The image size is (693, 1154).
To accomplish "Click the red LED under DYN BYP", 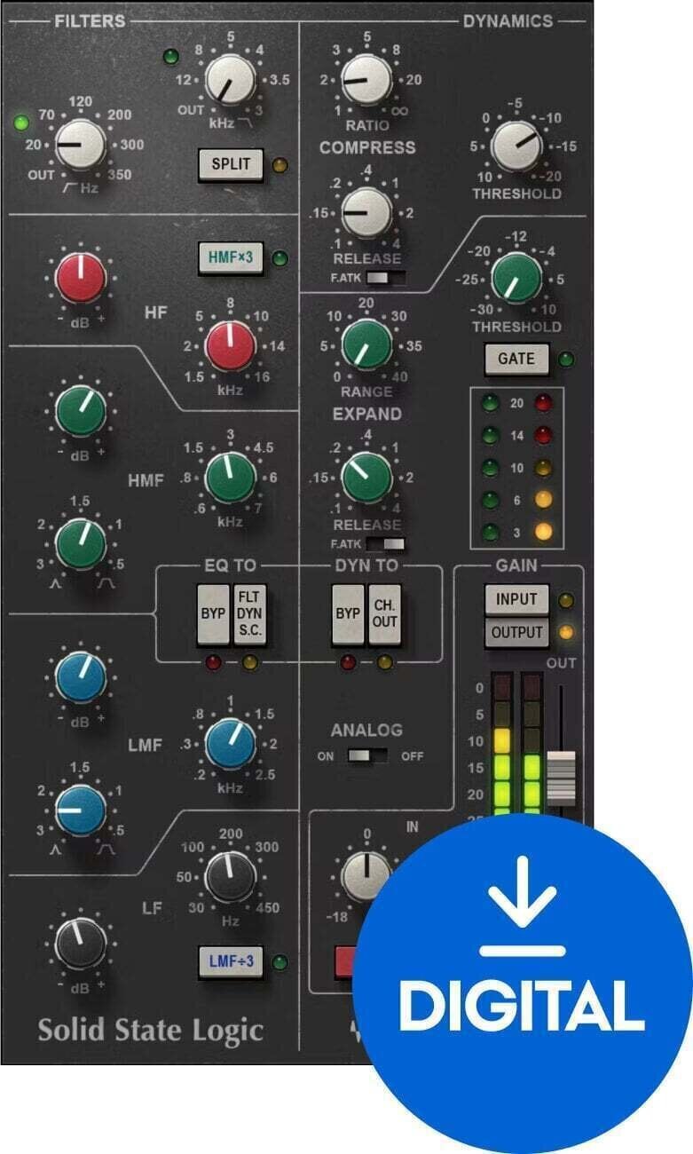I will pos(348,661).
